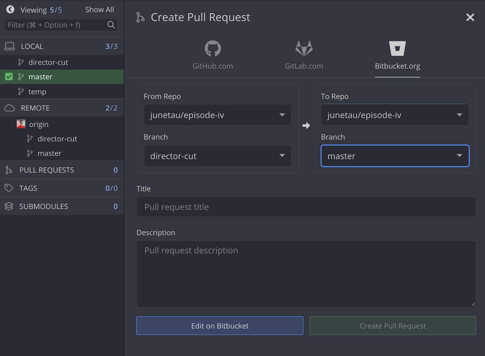Select the GitLab.com icon
Viewport: 485px width, 356px height.
point(304,48)
